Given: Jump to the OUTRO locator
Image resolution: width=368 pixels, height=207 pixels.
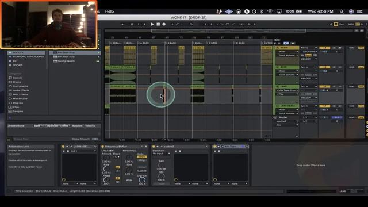Looking at the screenshot, I should tap(267, 43).
